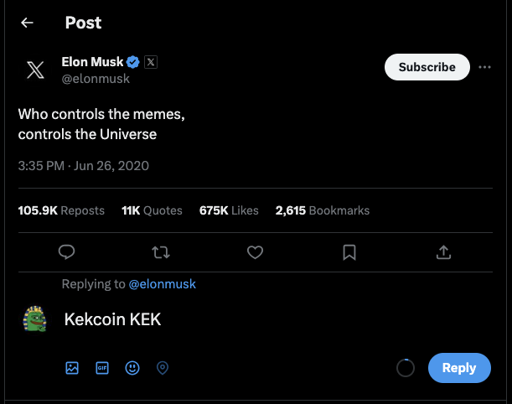
Task: View the 105.9K Reposts list
Action: [x=61, y=210]
